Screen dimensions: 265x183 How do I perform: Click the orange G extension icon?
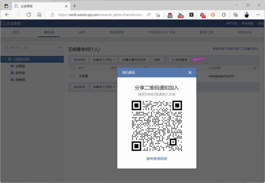[x=213, y=15]
